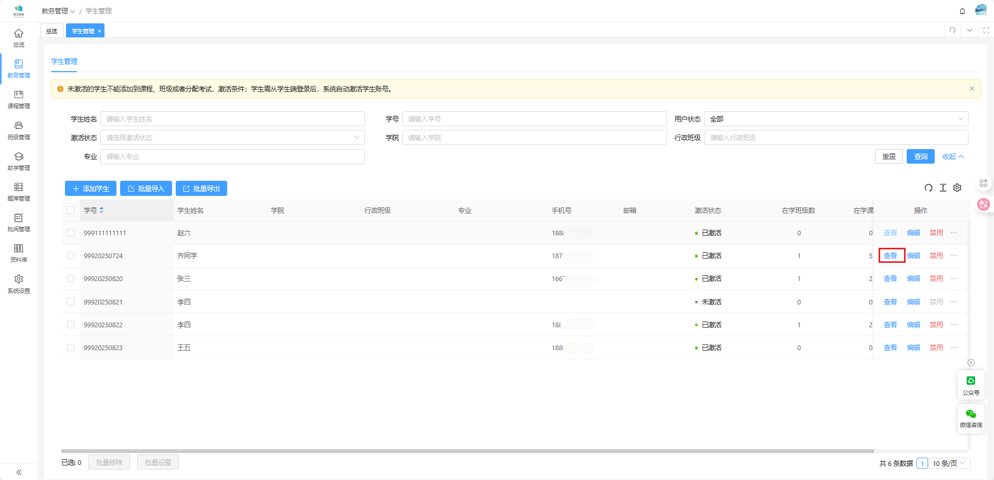Tick the checkbox for student 99920250820
The height and width of the screenshot is (480, 994).
[71, 279]
